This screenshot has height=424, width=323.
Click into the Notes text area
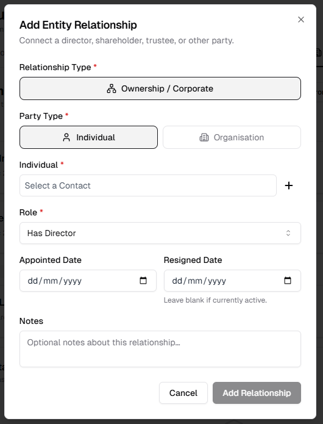click(160, 349)
